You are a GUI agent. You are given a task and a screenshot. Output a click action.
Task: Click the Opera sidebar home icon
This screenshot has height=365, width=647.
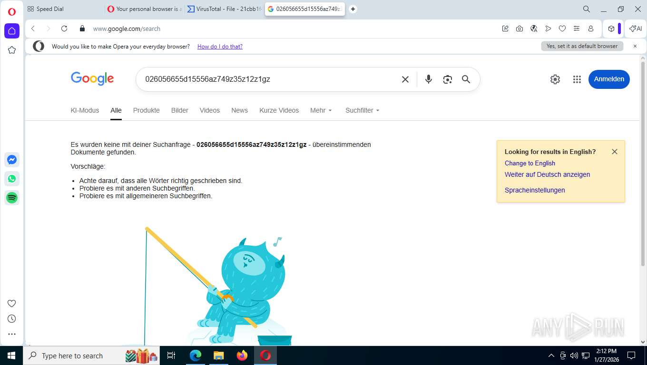(x=12, y=31)
